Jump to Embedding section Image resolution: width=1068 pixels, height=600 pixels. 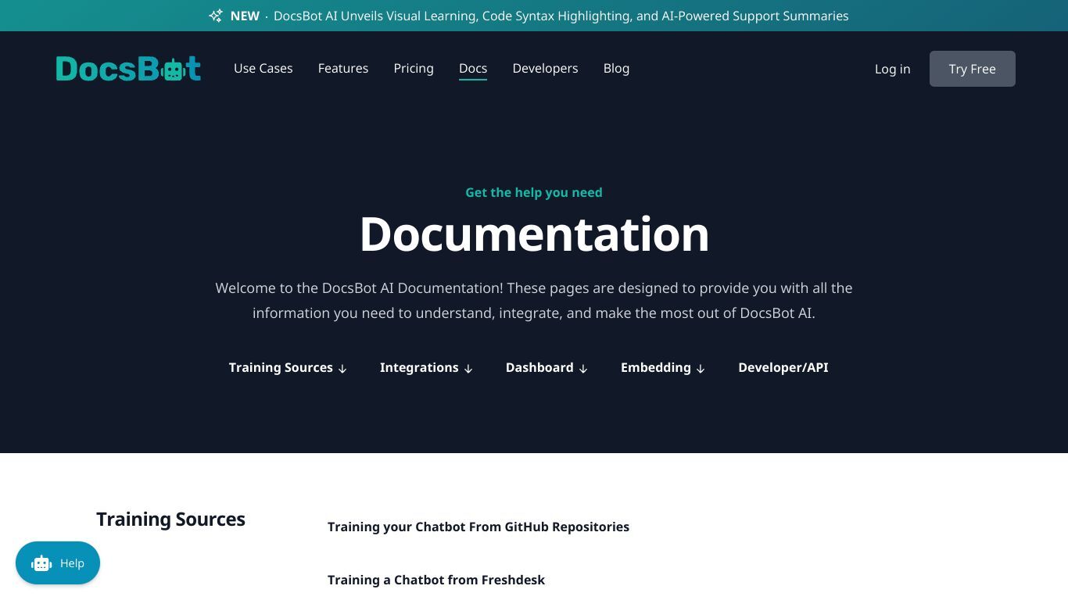pos(663,367)
